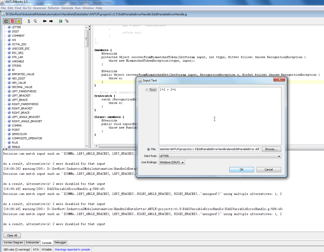Open the File menu

pos(3,8)
